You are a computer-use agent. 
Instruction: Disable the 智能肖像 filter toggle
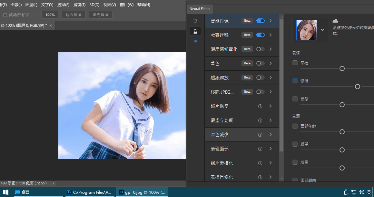260,20
